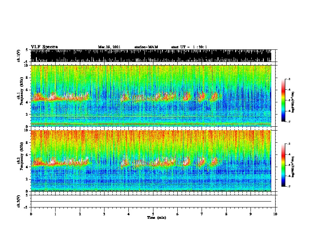Viewport: 310px width, 240px height.
Task: Click the "8" kHz tick on ch.1 frequency axis
Action: tap(27, 78)
